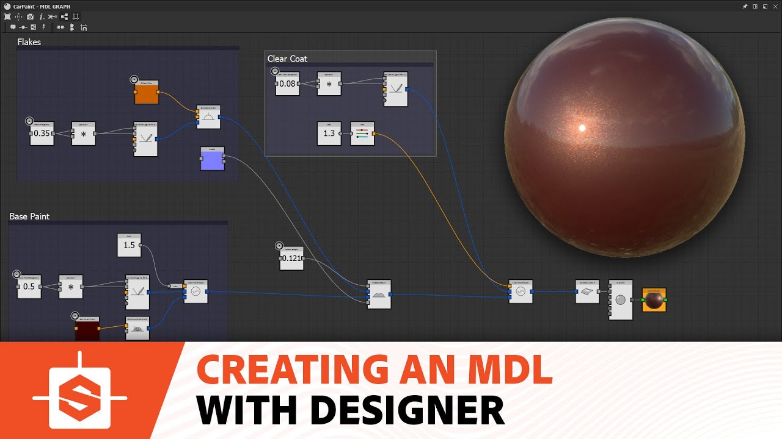This screenshot has height=439, width=782.
Task: Open the graph info display dropdown
Action: pyautogui.click(x=42, y=16)
